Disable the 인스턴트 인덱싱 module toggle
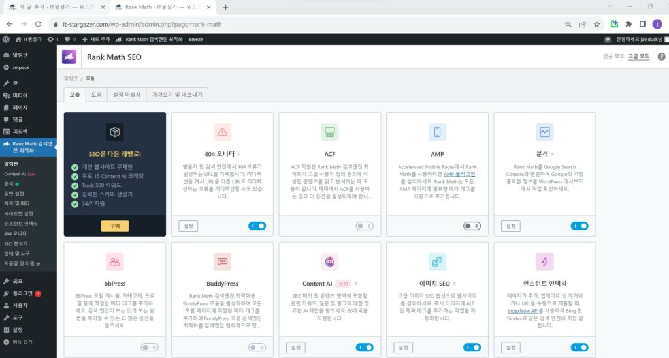Viewport: 669px width, 358px height. click(579, 348)
